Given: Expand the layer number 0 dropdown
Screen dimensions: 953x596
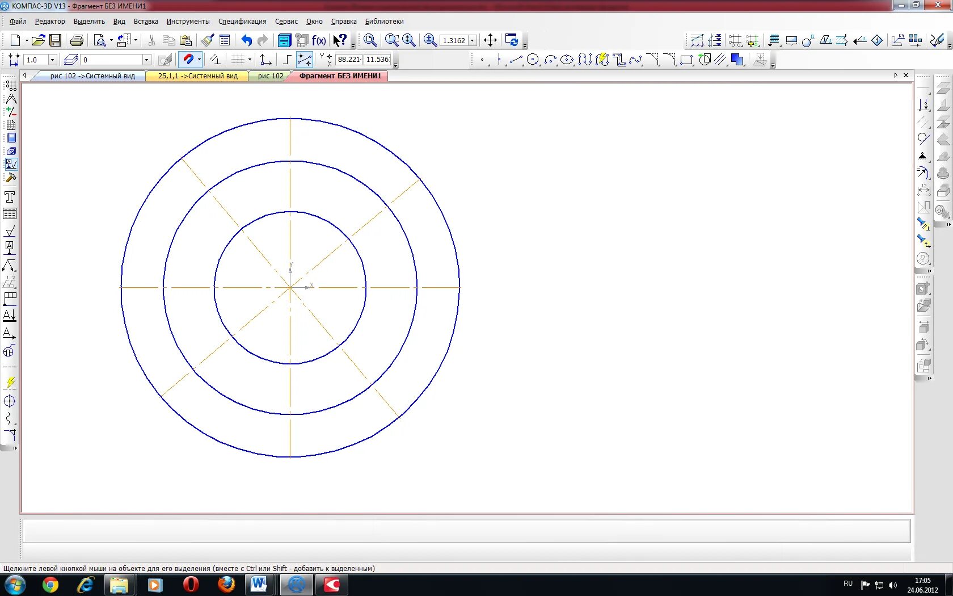Looking at the screenshot, I should 146,60.
